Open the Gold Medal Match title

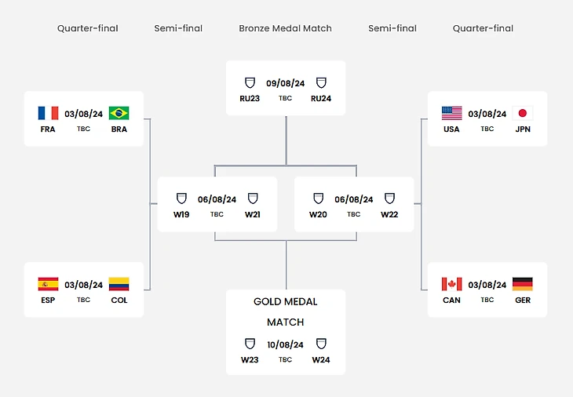286,311
